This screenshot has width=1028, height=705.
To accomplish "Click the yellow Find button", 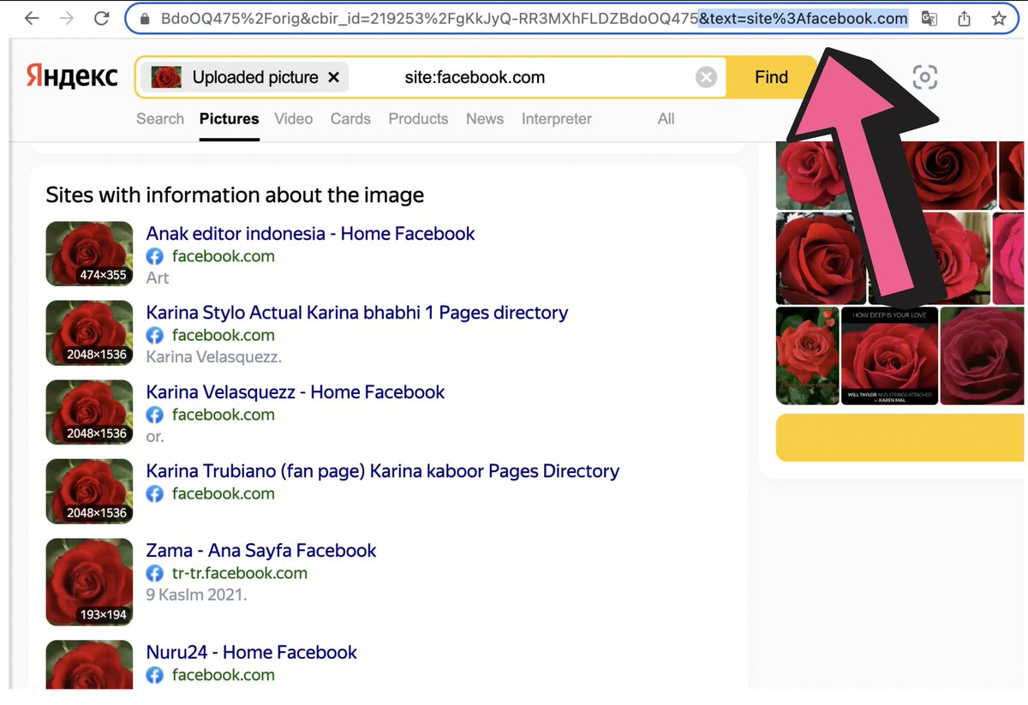I will click(x=771, y=77).
